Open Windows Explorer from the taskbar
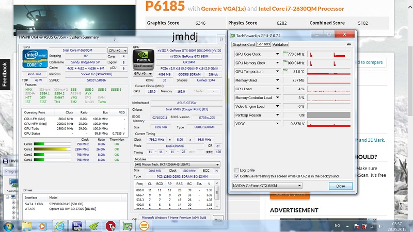The width and height of the screenshot is (413, 232). [x=27, y=226]
